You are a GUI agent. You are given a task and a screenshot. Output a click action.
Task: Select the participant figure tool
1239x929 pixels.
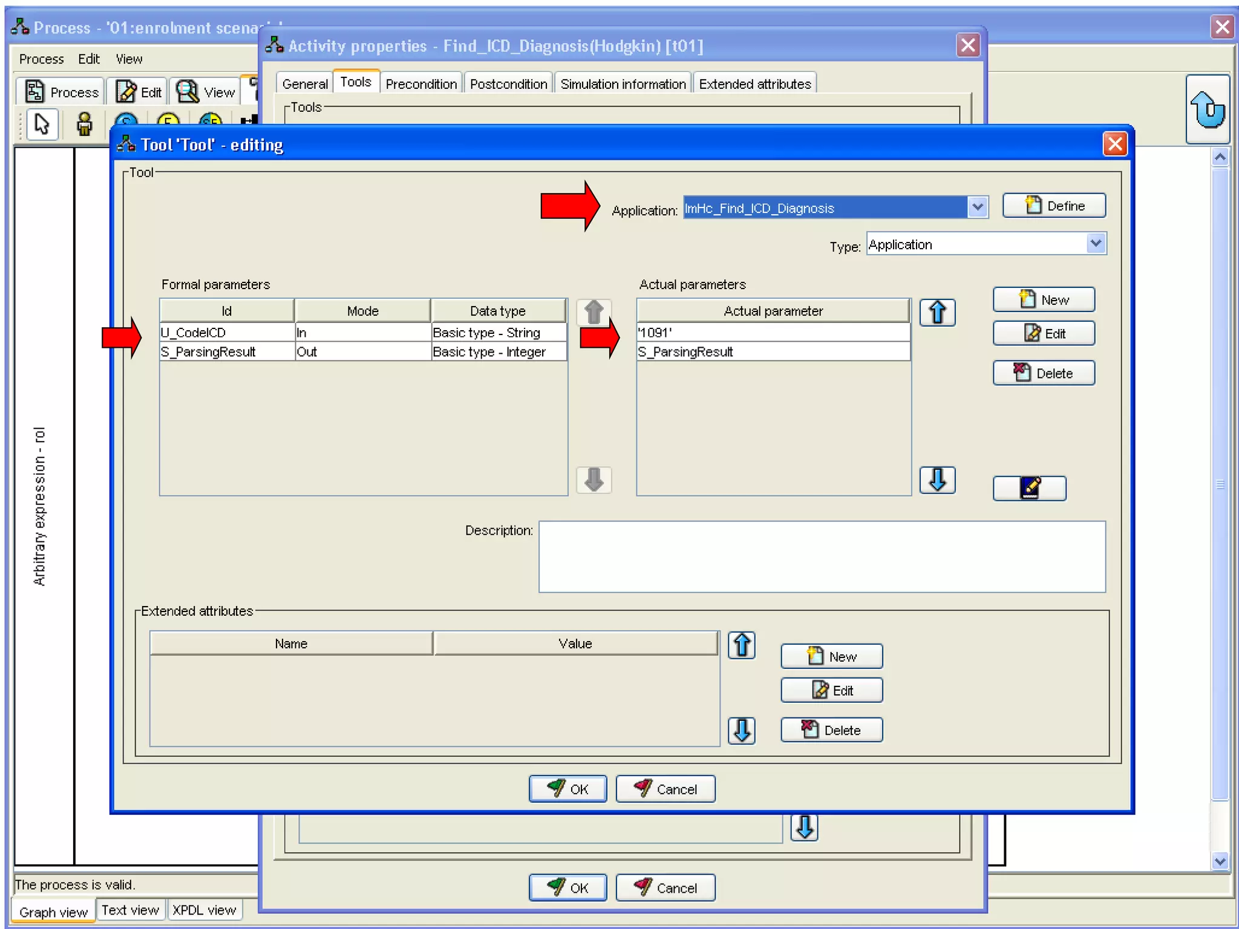85,125
